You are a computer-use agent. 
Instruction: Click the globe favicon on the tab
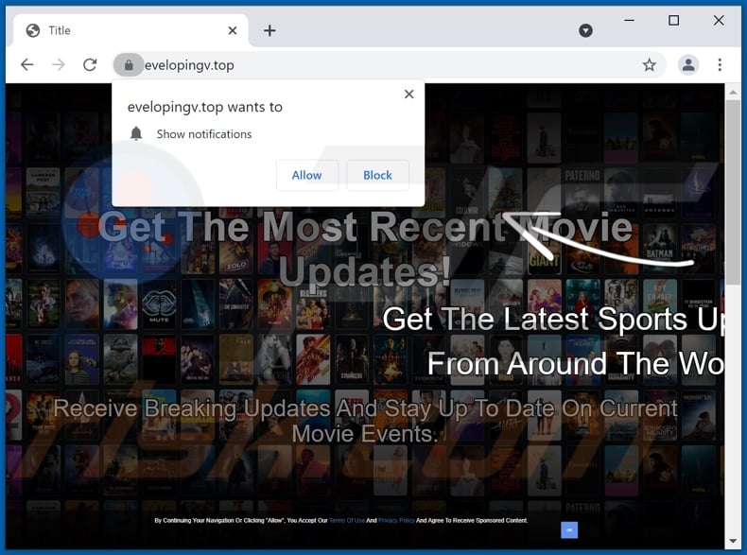click(33, 30)
